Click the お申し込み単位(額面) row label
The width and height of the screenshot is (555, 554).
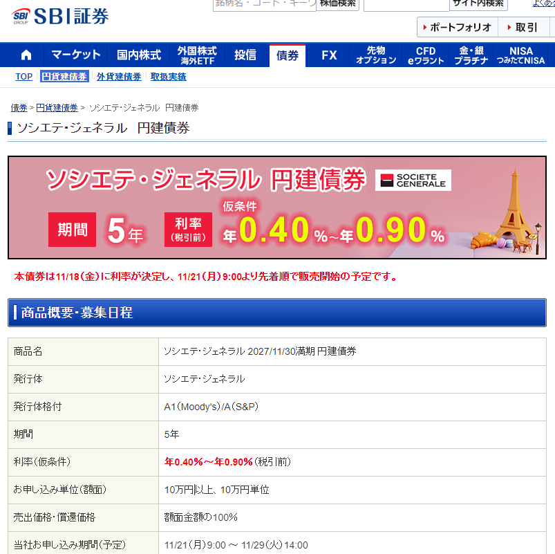tap(60, 490)
